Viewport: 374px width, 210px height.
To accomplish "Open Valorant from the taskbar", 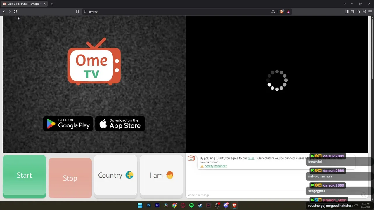I will [x=209, y=205].
